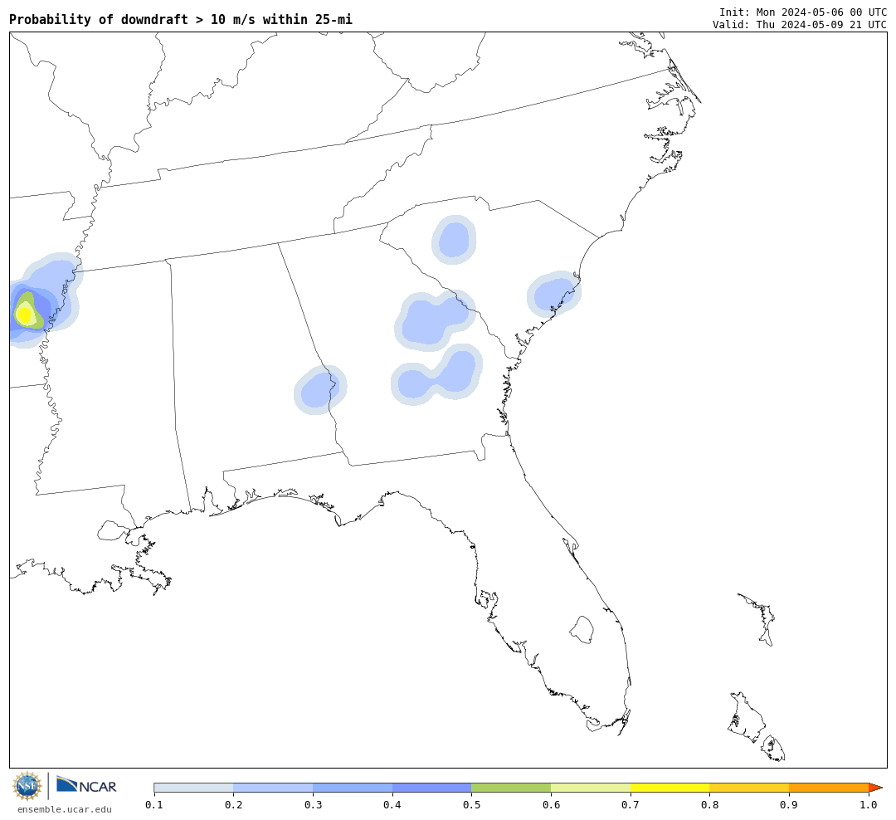The height and width of the screenshot is (820, 896).
Task: Click the Init time text
Action: click(x=803, y=12)
